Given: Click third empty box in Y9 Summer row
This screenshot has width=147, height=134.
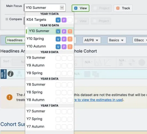Looking at the screenshot, I should click(70, 58).
